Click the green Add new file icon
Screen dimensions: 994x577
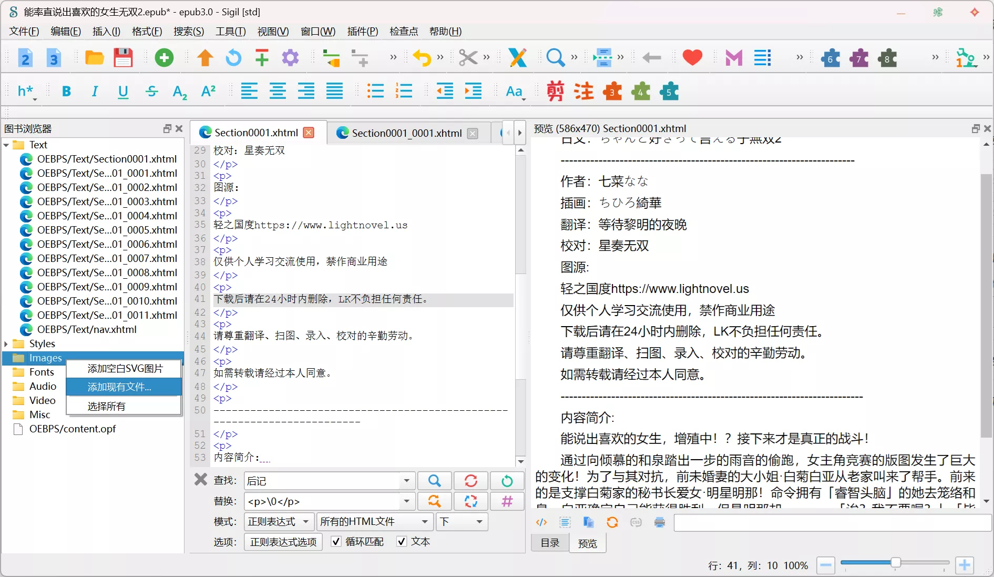point(164,58)
